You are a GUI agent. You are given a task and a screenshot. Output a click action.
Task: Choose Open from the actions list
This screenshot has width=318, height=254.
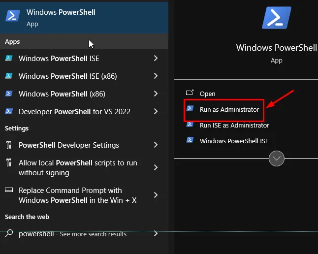207,94
